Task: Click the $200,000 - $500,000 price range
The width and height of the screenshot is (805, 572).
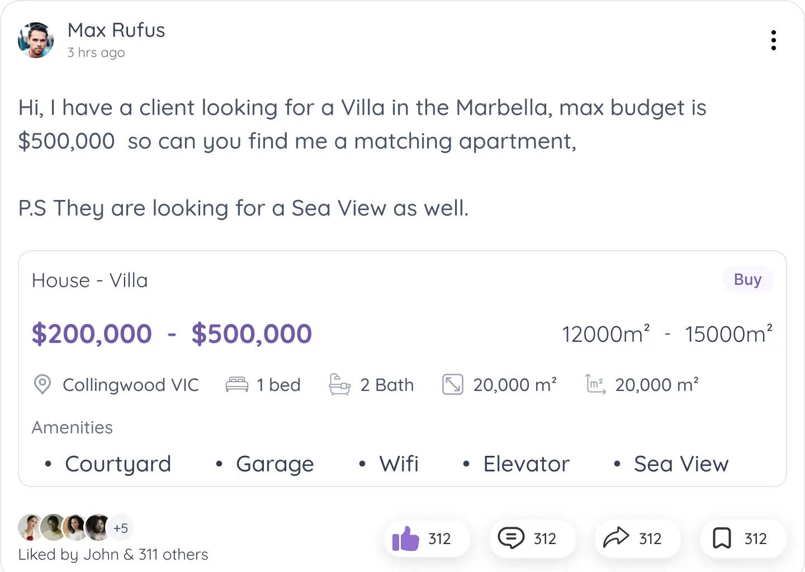Action: 172,334
